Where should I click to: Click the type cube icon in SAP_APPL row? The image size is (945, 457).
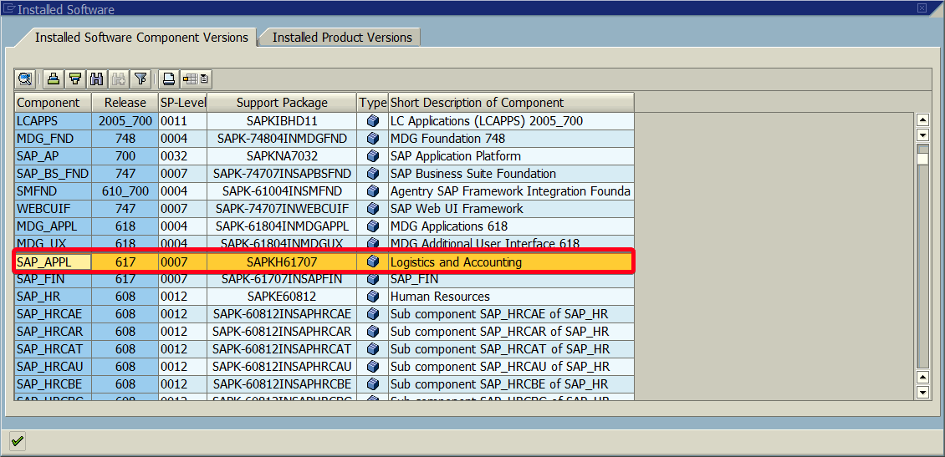tap(372, 262)
